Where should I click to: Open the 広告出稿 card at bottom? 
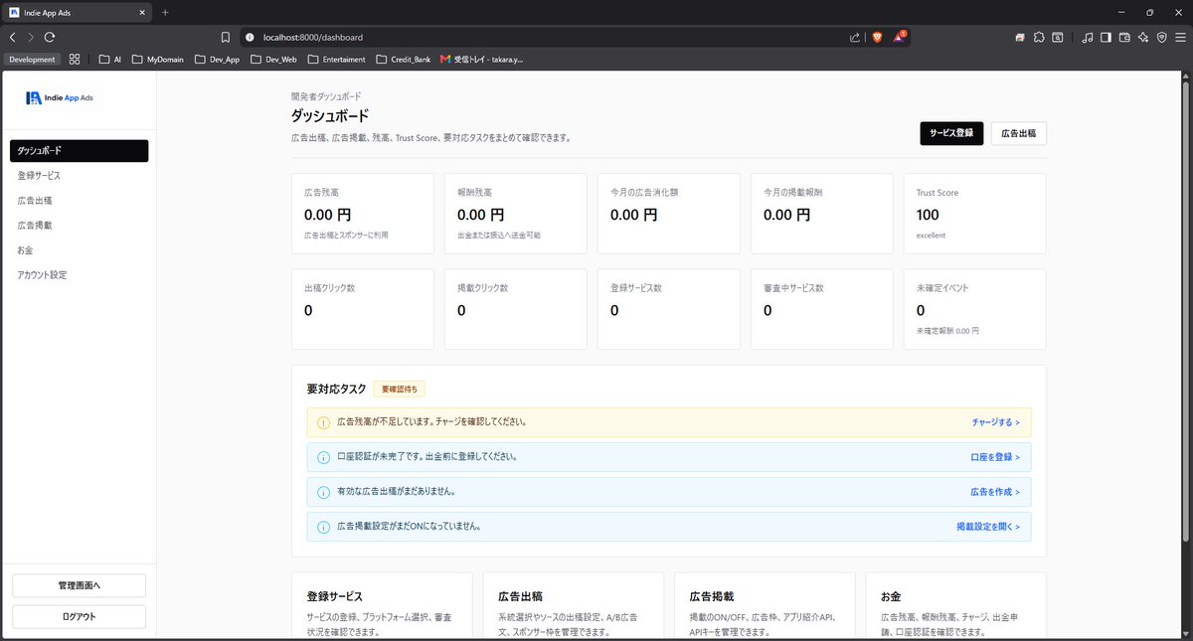[574, 606]
